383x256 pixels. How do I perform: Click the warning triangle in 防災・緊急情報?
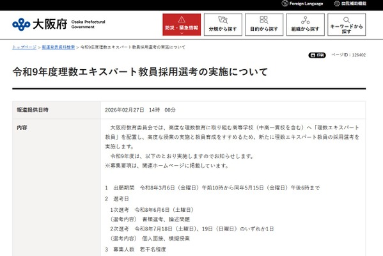click(182, 19)
